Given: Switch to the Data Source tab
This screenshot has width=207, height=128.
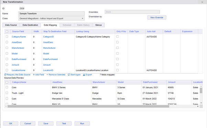Looking at the screenshot, I should click(11, 25).
